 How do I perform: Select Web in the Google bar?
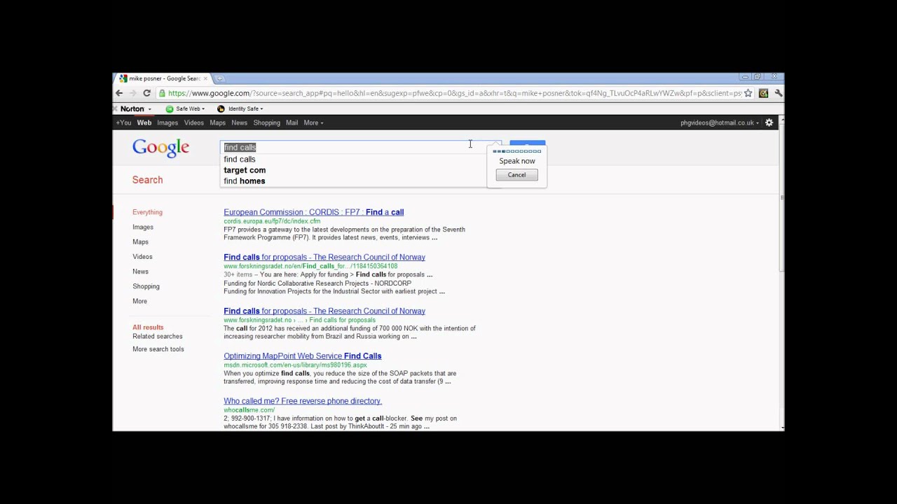pyautogui.click(x=144, y=122)
